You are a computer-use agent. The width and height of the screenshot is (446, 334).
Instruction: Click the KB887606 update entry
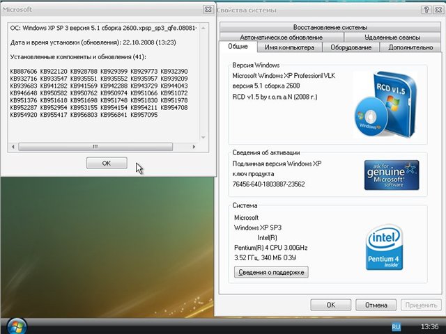point(24,71)
